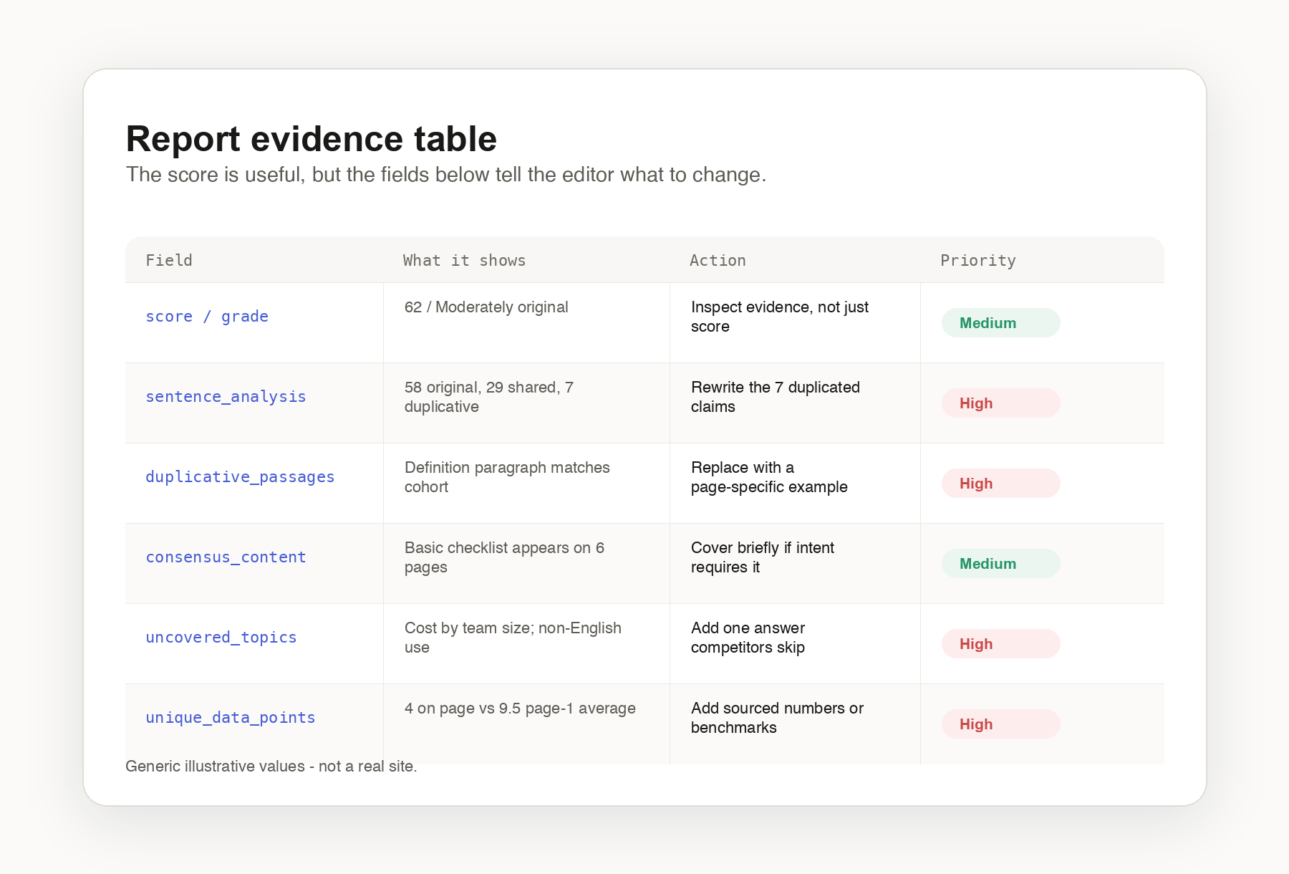Click the 'Action' column header
The image size is (1289, 874).
point(718,260)
